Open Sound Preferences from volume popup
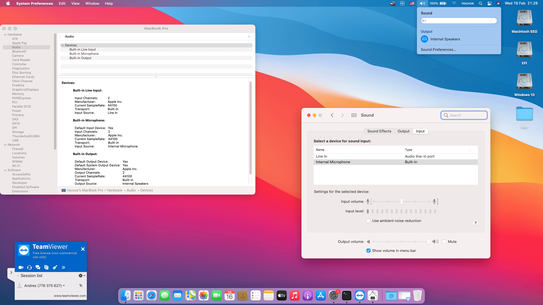The height and width of the screenshot is (305, 543). coord(438,49)
